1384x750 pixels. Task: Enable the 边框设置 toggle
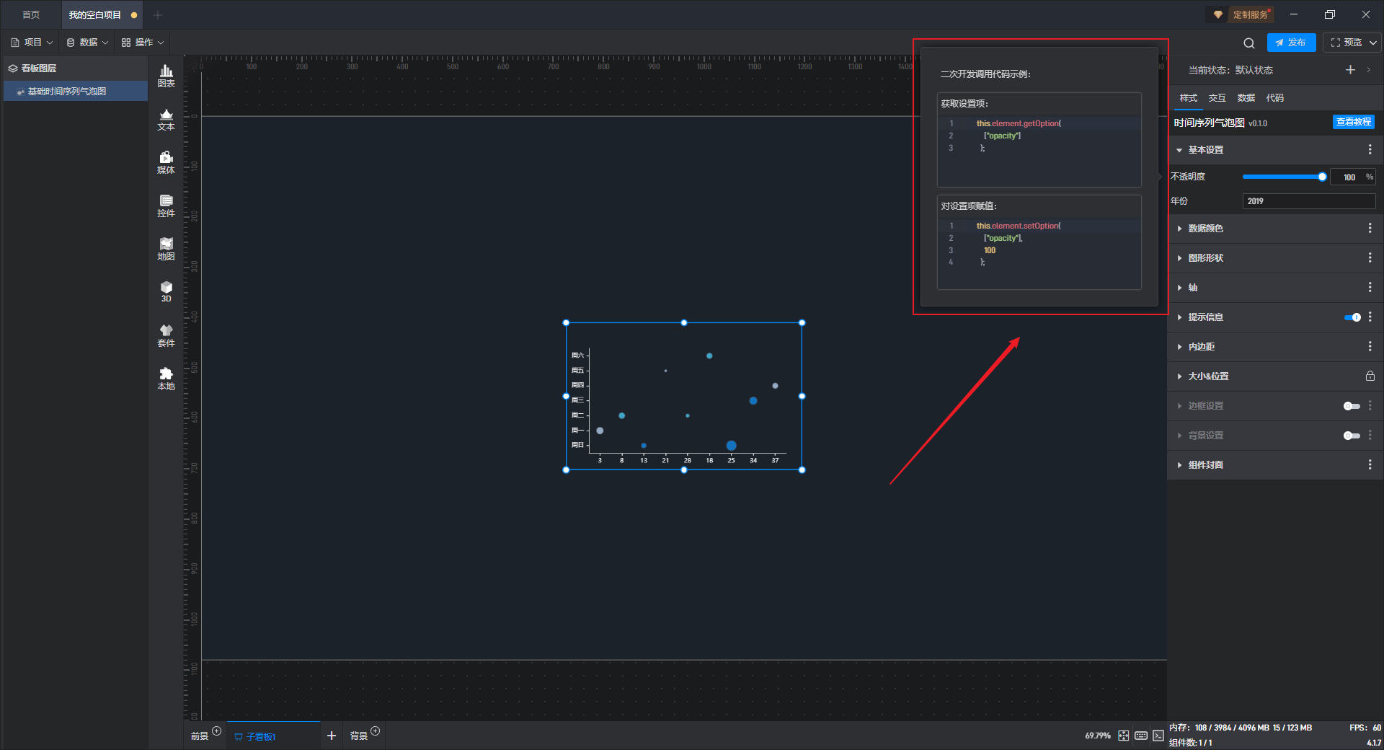pyautogui.click(x=1352, y=406)
